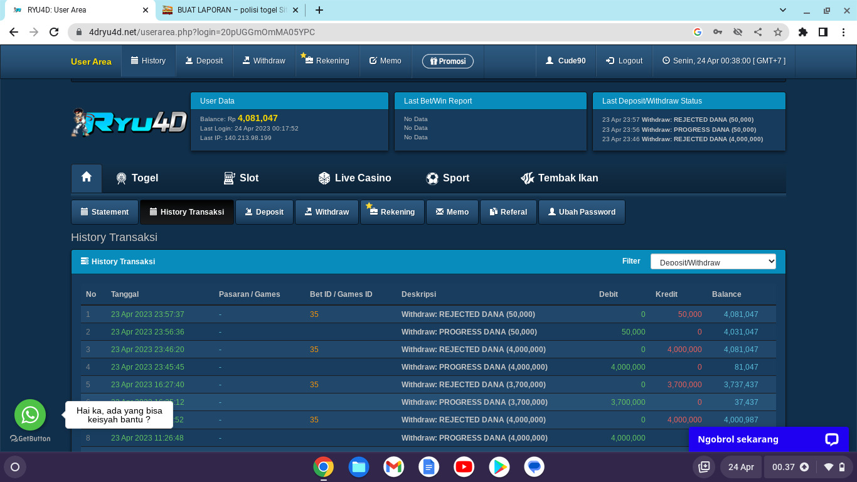
Task: Click the home icon tab
Action: click(87, 178)
